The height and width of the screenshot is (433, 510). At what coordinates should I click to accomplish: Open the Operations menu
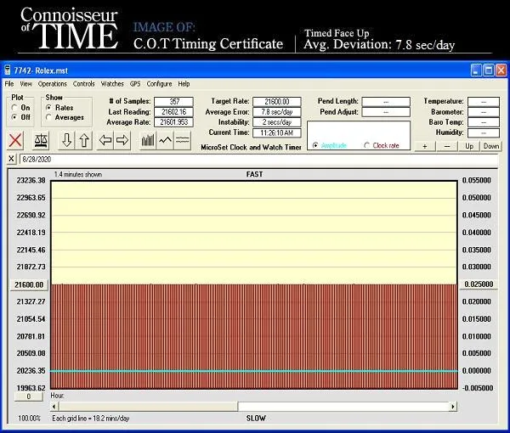tap(53, 84)
